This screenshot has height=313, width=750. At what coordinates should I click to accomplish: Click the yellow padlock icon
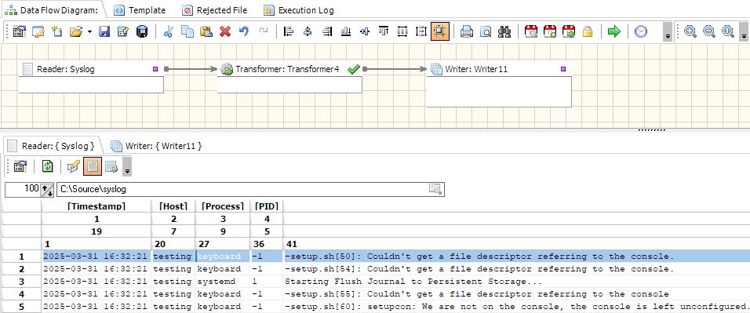tap(588, 31)
